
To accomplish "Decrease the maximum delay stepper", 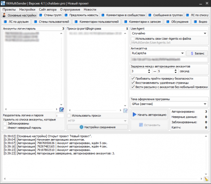I will 175,72.
